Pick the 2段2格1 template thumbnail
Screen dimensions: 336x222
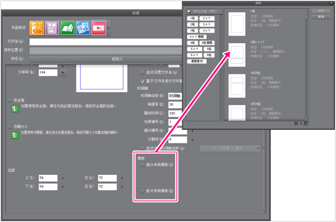click(237, 86)
